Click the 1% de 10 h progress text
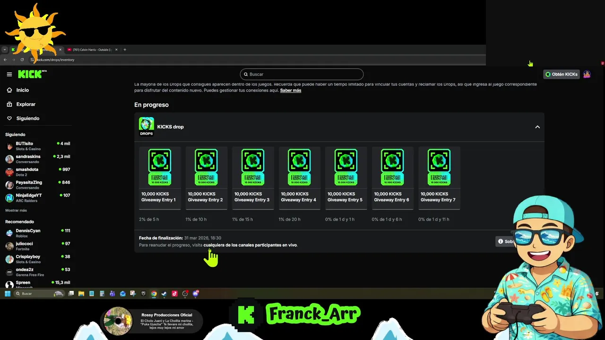The width and height of the screenshot is (605, 340). click(196, 220)
